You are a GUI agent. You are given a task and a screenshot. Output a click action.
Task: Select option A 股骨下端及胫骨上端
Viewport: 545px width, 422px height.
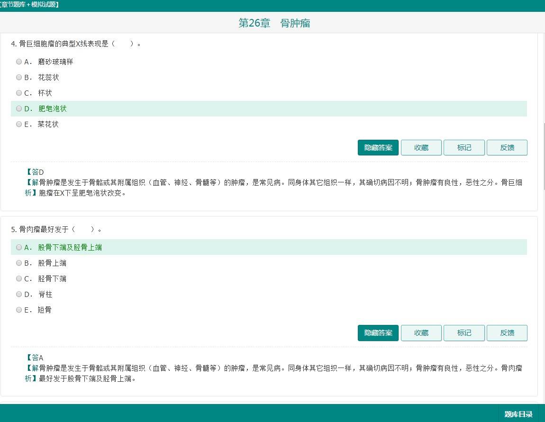[x=19, y=247]
